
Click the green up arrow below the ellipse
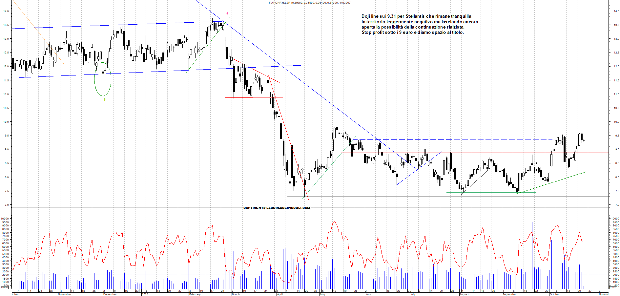105,99
